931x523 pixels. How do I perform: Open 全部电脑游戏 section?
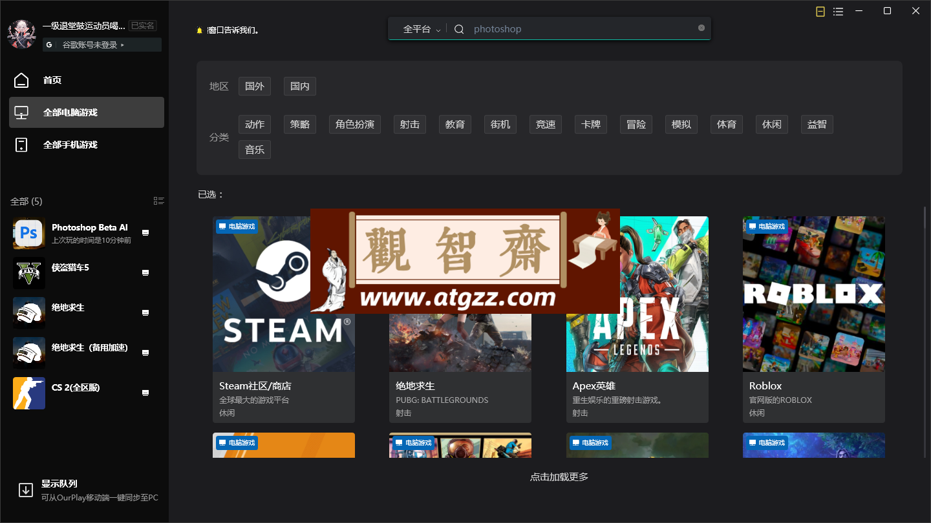coord(87,112)
